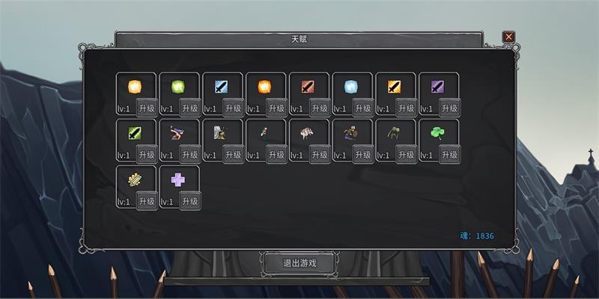Select the gold coins talent icon
Screen dimensions: 599x299
135,179
